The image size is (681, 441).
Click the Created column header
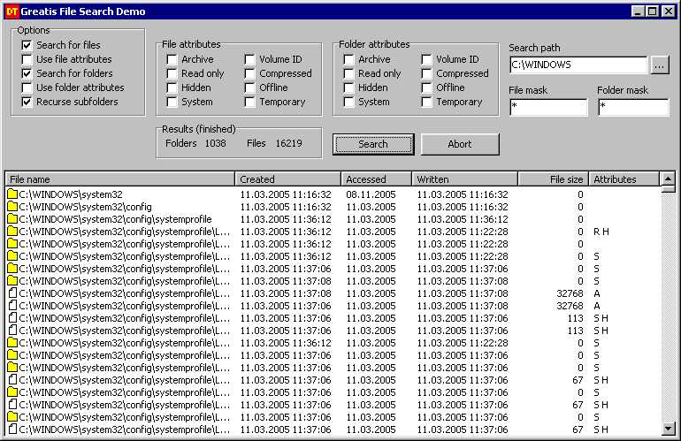pos(287,179)
